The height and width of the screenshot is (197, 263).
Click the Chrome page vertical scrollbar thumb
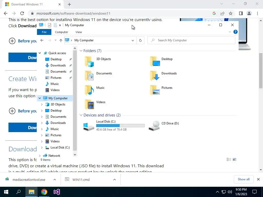pos(261,70)
